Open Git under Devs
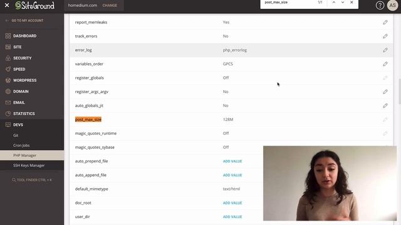The height and width of the screenshot is (225, 401). point(16,136)
